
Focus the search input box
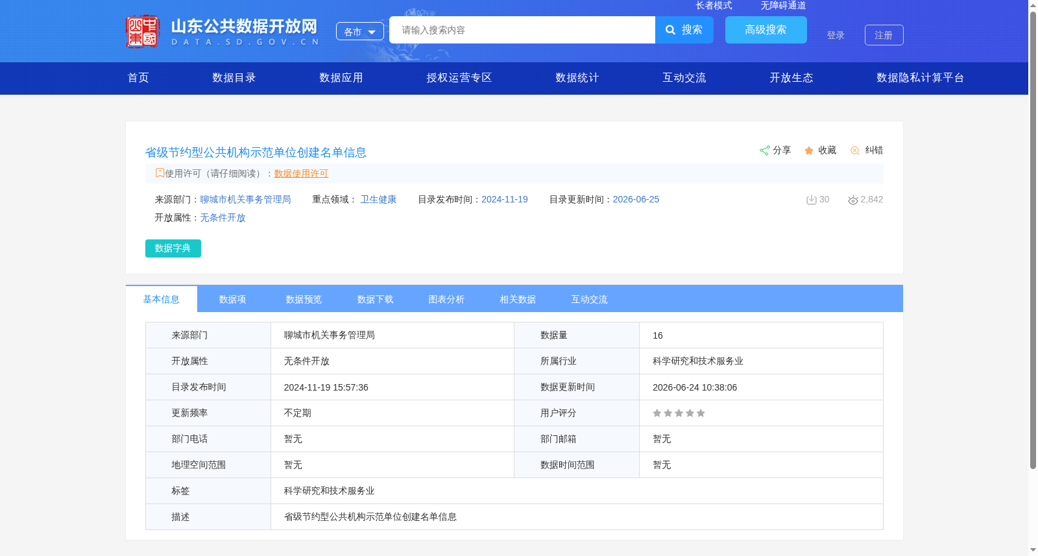pyautogui.click(x=522, y=30)
